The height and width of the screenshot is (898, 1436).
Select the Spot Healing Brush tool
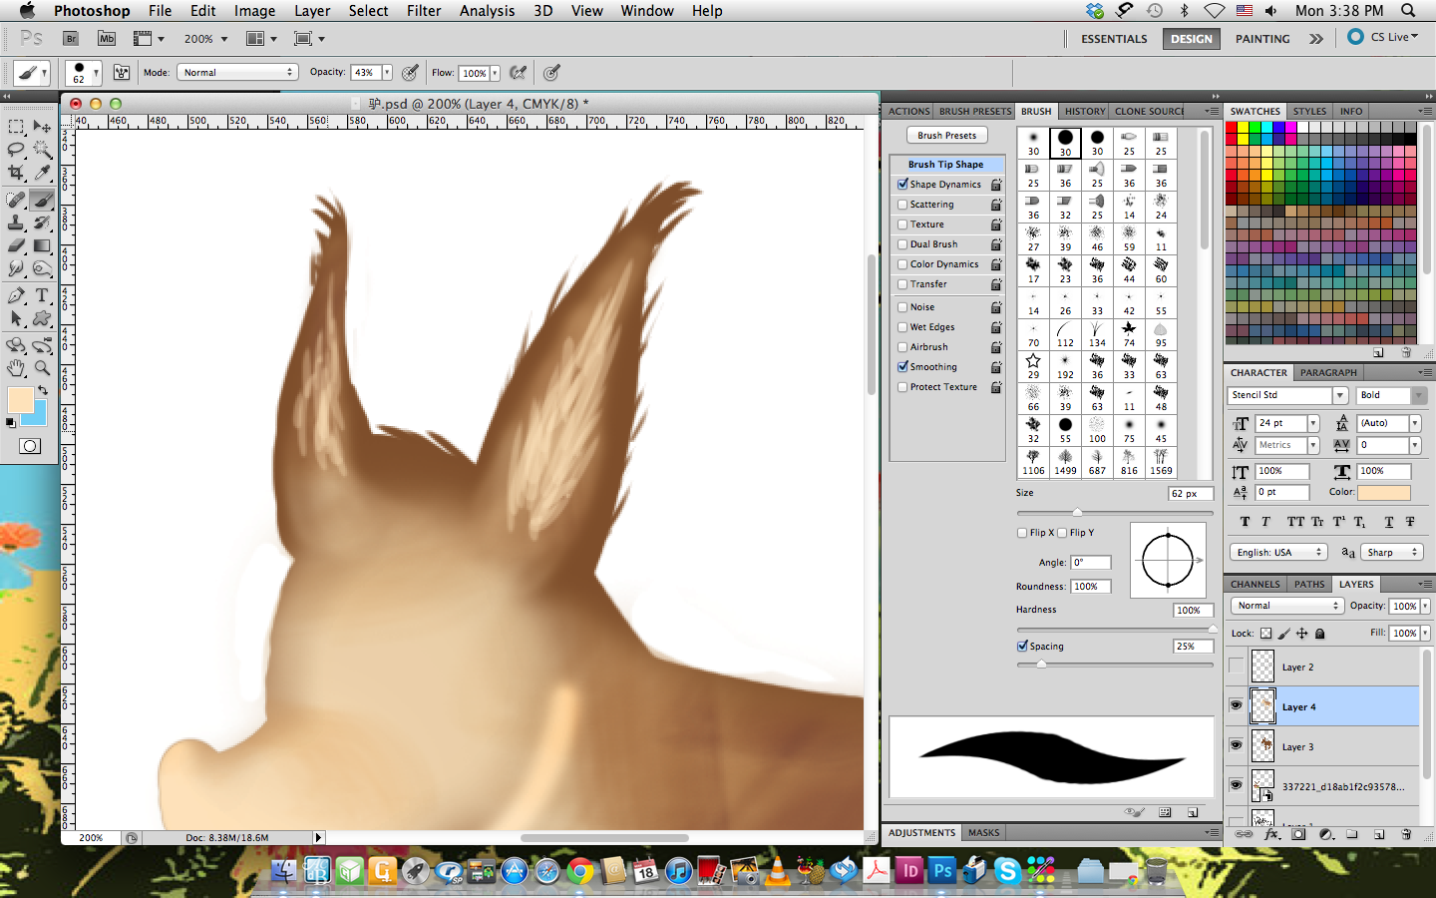(16, 200)
